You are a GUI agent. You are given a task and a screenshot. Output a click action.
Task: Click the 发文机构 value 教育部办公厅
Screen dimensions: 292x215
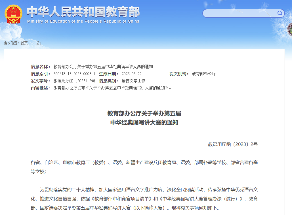coord(204,74)
